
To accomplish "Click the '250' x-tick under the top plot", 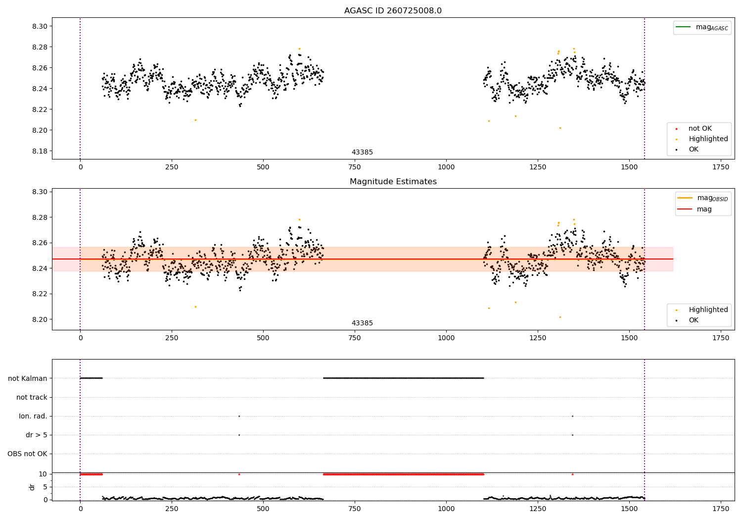I will [x=172, y=167].
